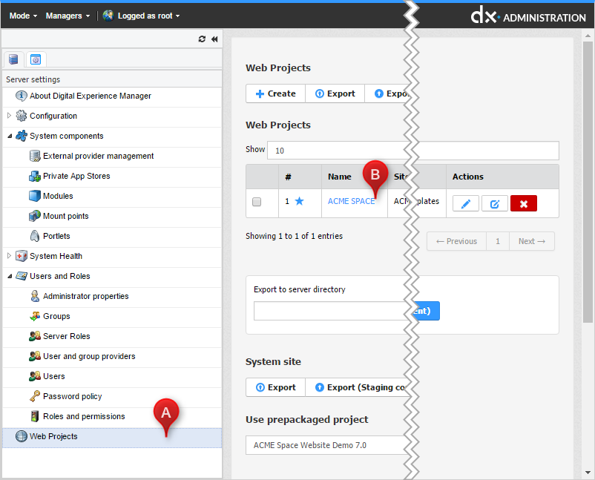The height and width of the screenshot is (480, 595).
Task: Collapse the side panel with double-arrow icon
Action: pos(214,39)
